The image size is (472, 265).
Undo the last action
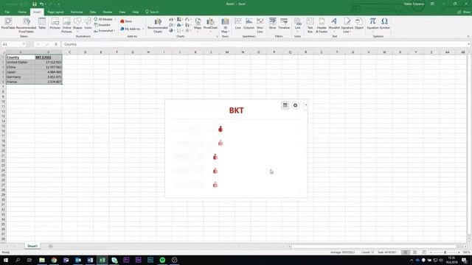pyautogui.click(x=42, y=4)
